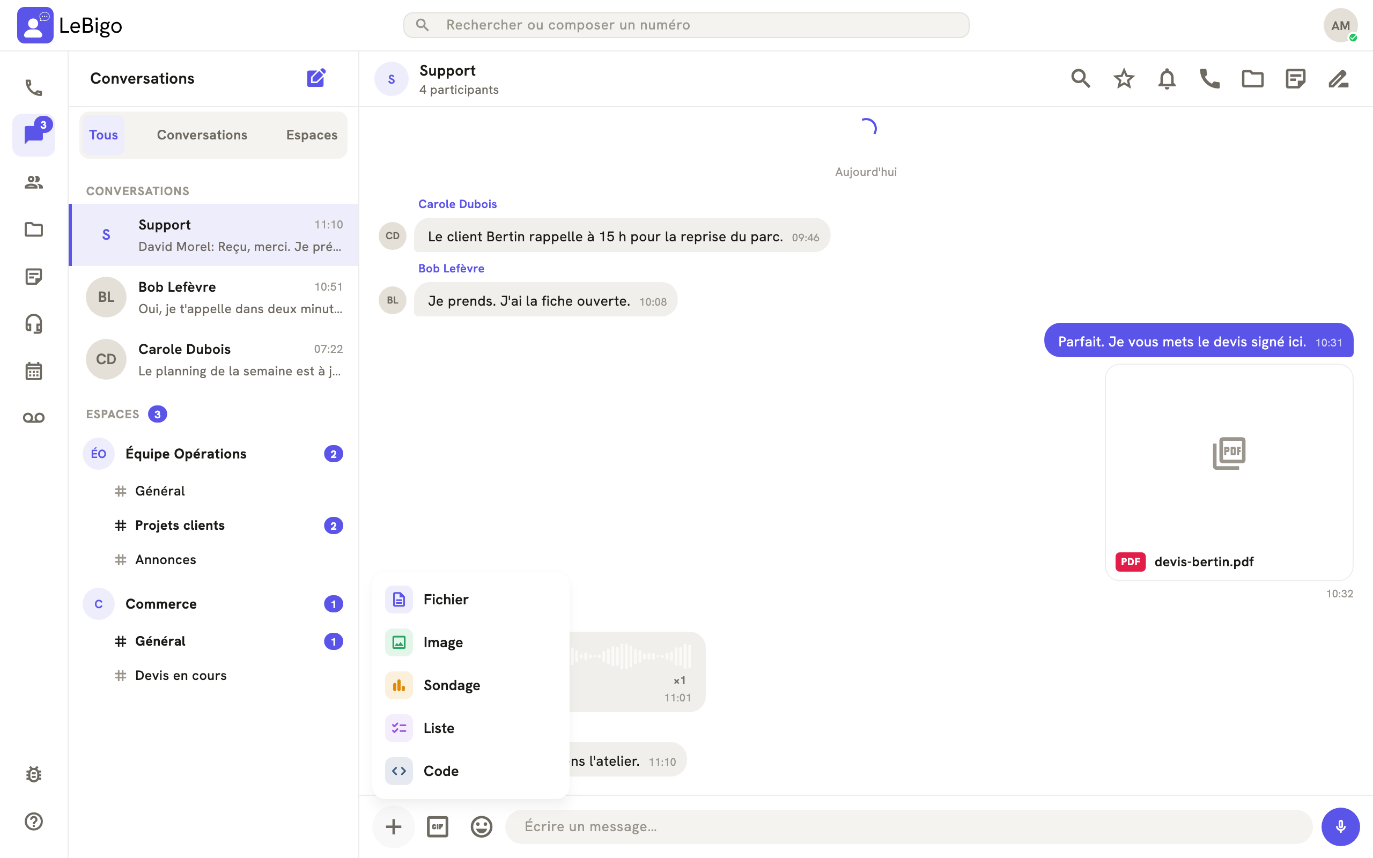The image size is (1373, 858).
Task: Choose Fichier from attachment menu
Action: coord(470,599)
